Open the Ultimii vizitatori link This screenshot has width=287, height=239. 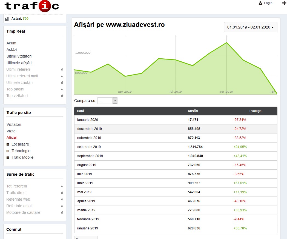[x=19, y=56]
